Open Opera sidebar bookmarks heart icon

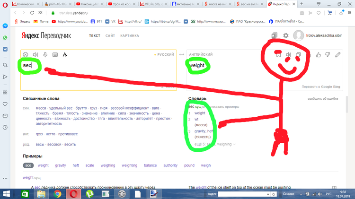click(x=5, y=104)
